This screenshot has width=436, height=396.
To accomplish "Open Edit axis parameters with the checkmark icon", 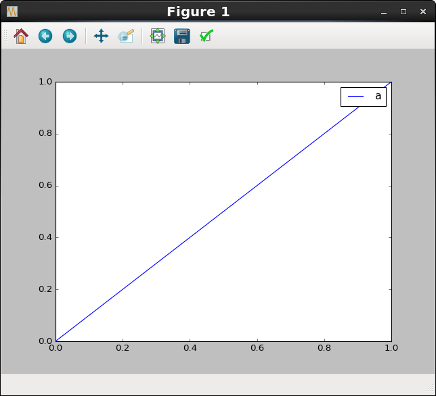I will click(206, 36).
